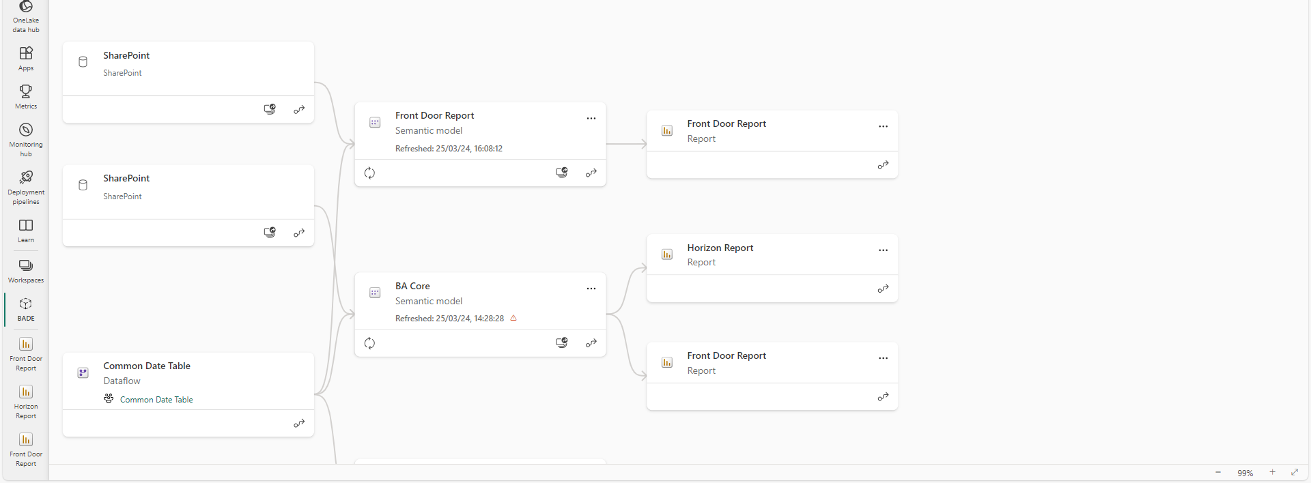Zoom out the lineage view
The width and height of the screenshot is (1311, 483).
pos(1218,472)
